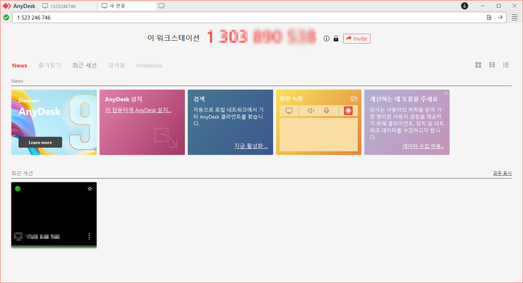Click 이 컴퓨터에 AnyDesk 설치 link
The height and width of the screenshot is (283, 523).
138,110
